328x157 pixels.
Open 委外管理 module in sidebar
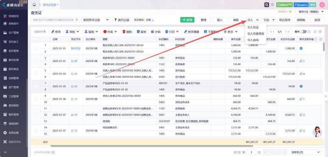14,51
